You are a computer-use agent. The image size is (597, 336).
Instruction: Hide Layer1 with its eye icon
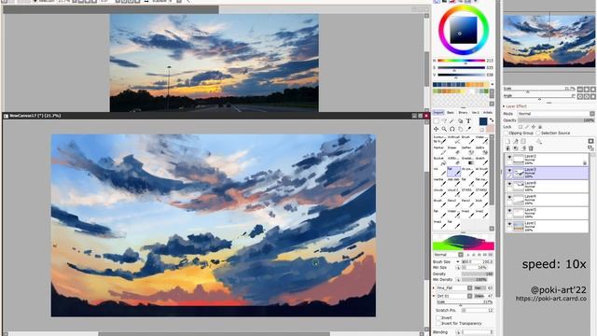[x=509, y=224]
